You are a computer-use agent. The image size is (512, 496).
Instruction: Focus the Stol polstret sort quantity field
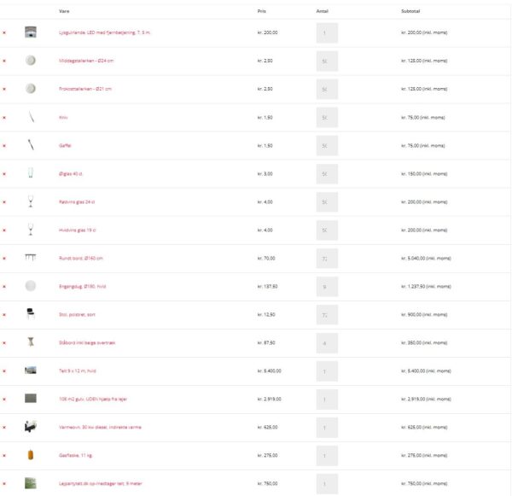pyautogui.click(x=327, y=315)
